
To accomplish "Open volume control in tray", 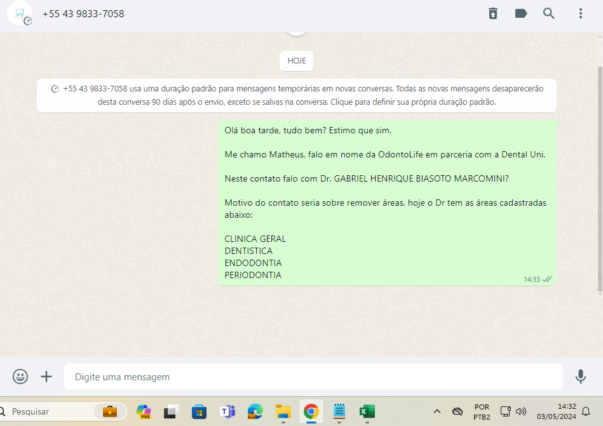I will tap(520, 411).
